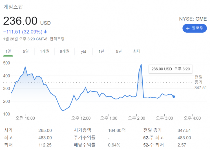This screenshot has width=210, height=149.
Task: Switch to the 5일 tab
Action: pyautogui.click(x=26, y=51)
